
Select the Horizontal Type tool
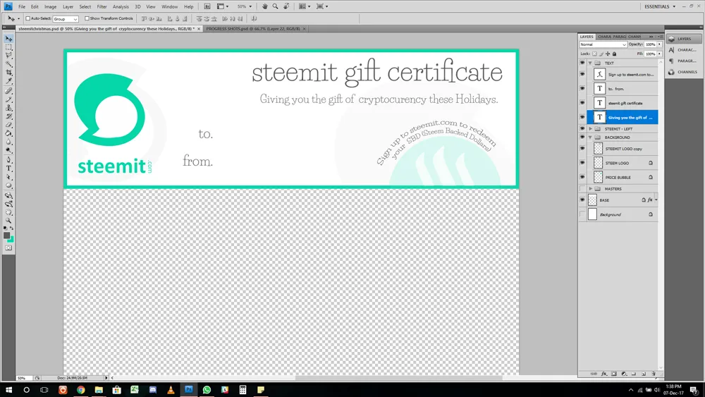(x=8, y=169)
